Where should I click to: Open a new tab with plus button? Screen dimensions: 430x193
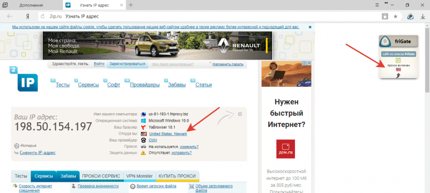(131, 5)
